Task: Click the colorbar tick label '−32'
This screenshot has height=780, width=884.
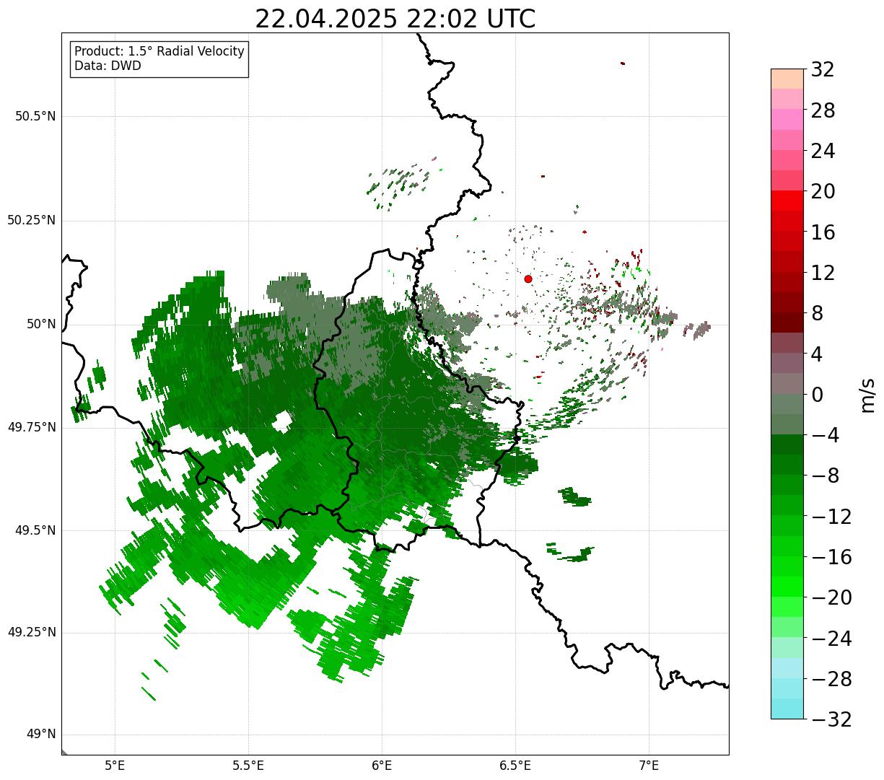Action: click(831, 719)
